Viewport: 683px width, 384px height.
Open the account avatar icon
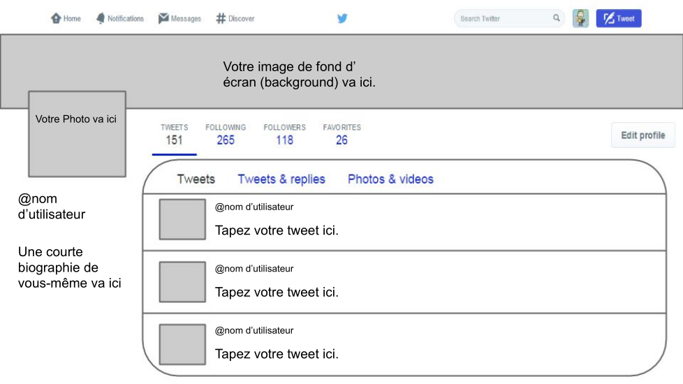tap(580, 19)
